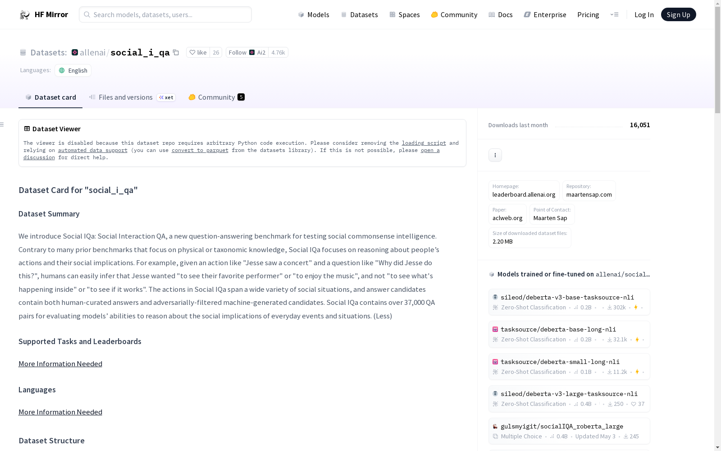Open Community in top navigation bar
The height and width of the screenshot is (451, 721).
pyautogui.click(x=454, y=14)
